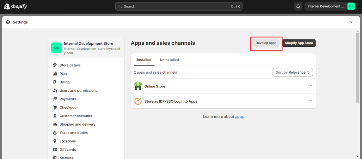Click the search magnifier icon
This screenshot has width=362, height=159.
point(120,6)
